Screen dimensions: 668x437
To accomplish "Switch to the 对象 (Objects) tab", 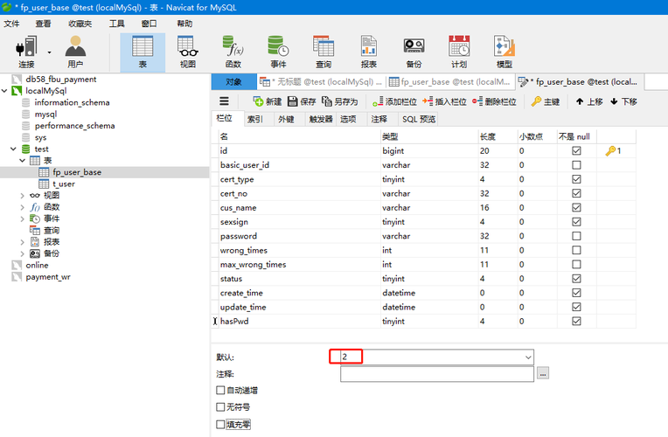I will (x=233, y=82).
